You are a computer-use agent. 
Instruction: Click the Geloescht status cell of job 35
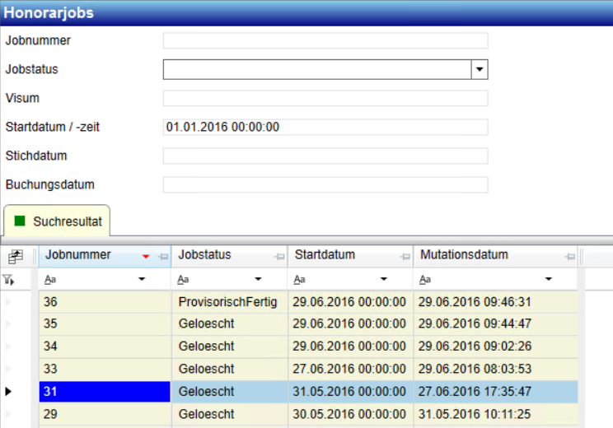(x=230, y=323)
